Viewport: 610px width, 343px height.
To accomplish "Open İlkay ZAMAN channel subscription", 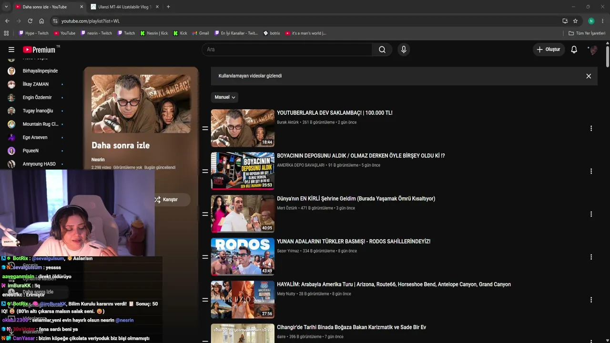I will 36,84.
